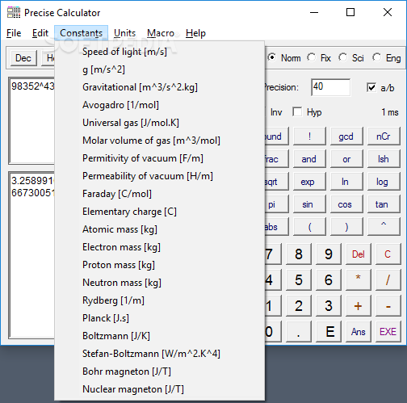The width and height of the screenshot is (407, 403).
Task: Open the File menu
Action: (14, 33)
